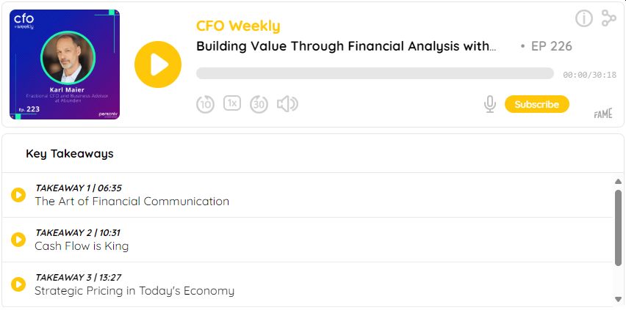Image resolution: width=626 pixels, height=310 pixels.
Task: Play the CFO Weekly episode
Action: 158,64
